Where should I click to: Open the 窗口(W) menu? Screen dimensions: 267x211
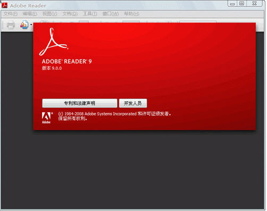click(111, 14)
